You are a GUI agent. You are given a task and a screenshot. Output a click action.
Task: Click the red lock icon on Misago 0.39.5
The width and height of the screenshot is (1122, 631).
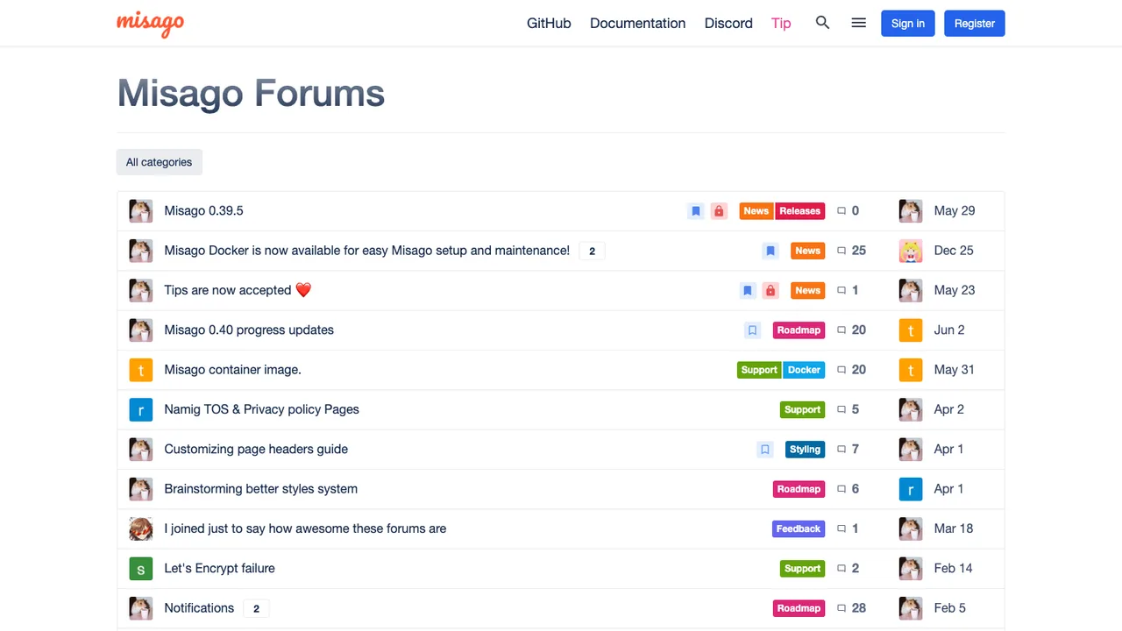click(x=719, y=211)
